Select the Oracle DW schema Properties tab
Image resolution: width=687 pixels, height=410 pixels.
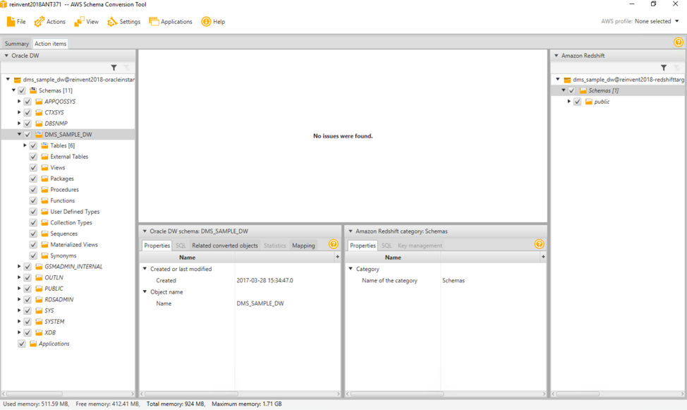(x=157, y=246)
